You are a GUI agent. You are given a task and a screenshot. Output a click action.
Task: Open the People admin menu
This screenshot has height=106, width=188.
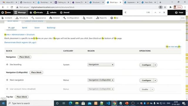click(x=88, y=18)
